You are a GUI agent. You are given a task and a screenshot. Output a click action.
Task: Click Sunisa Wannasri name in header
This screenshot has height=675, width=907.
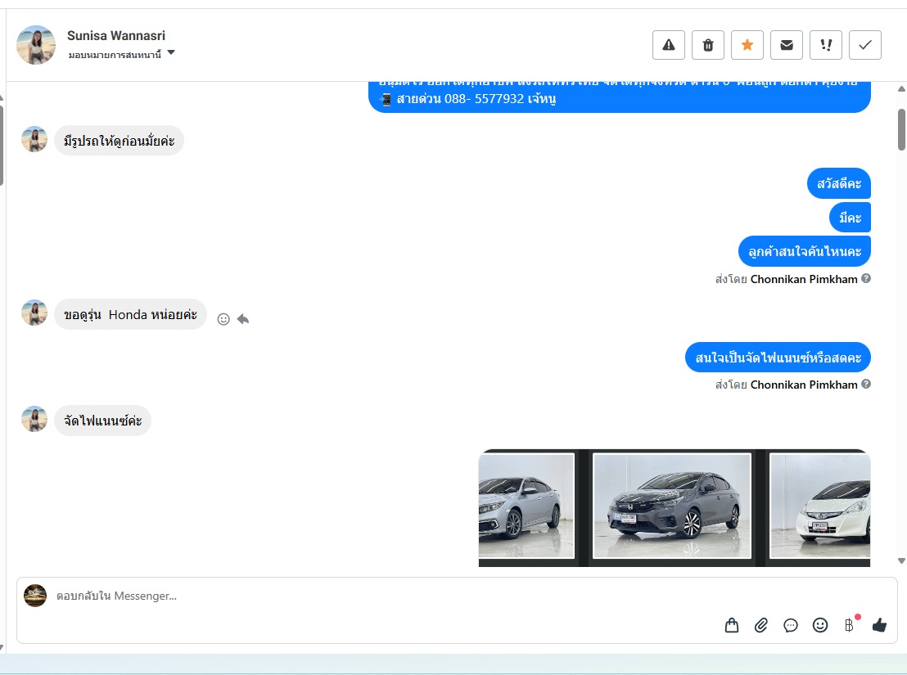pyautogui.click(x=116, y=36)
